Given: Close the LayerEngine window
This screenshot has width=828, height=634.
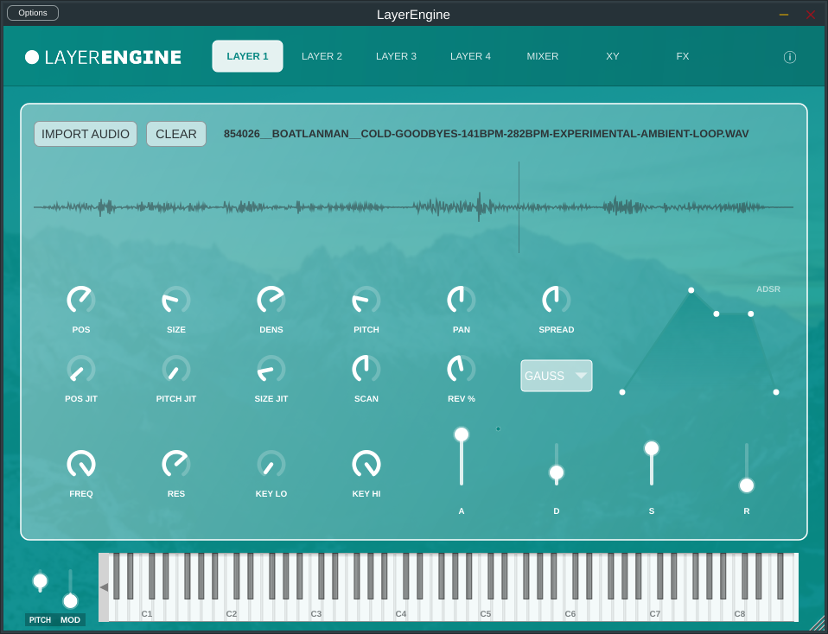Looking at the screenshot, I should pyautogui.click(x=811, y=15).
